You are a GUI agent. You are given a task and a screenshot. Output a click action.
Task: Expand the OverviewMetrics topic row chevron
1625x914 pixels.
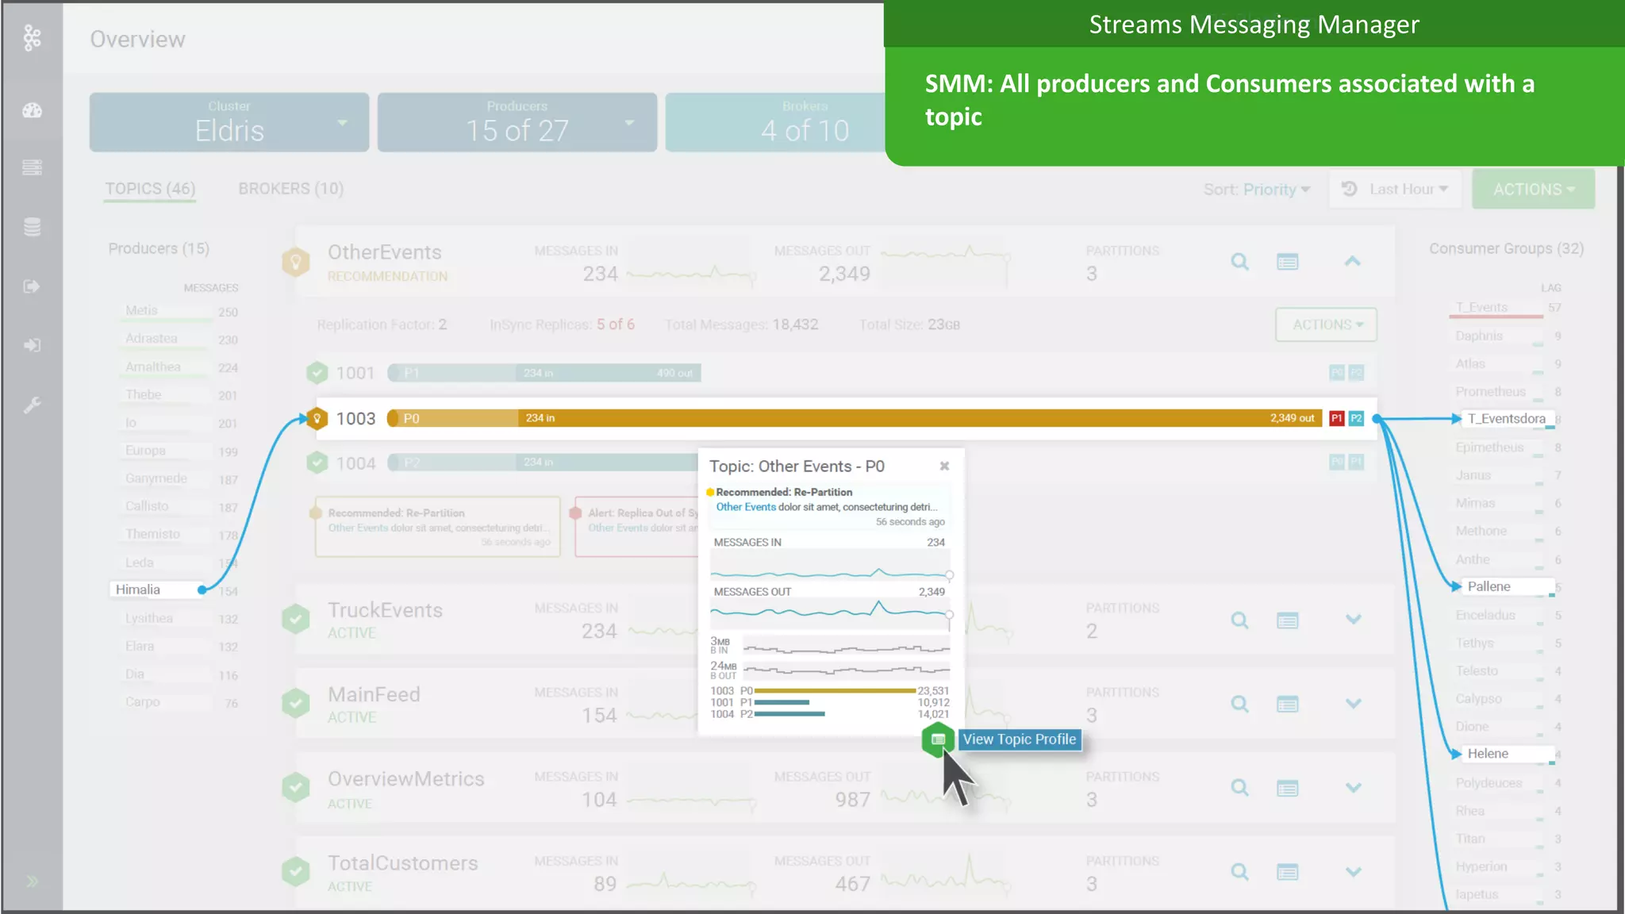click(x=1354, y=787)
